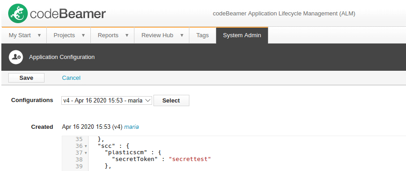Image resolution: width=406 pixels, height=171 pixels.
Task: Click the "secretToken" key in the editor
Action: (x=134, y=159)
